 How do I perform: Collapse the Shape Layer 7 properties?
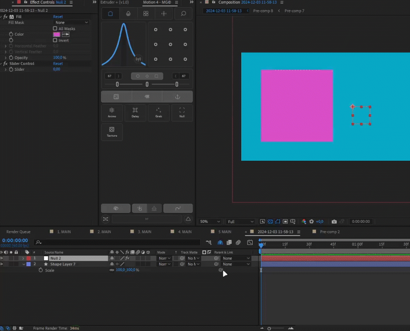point(24,264)
